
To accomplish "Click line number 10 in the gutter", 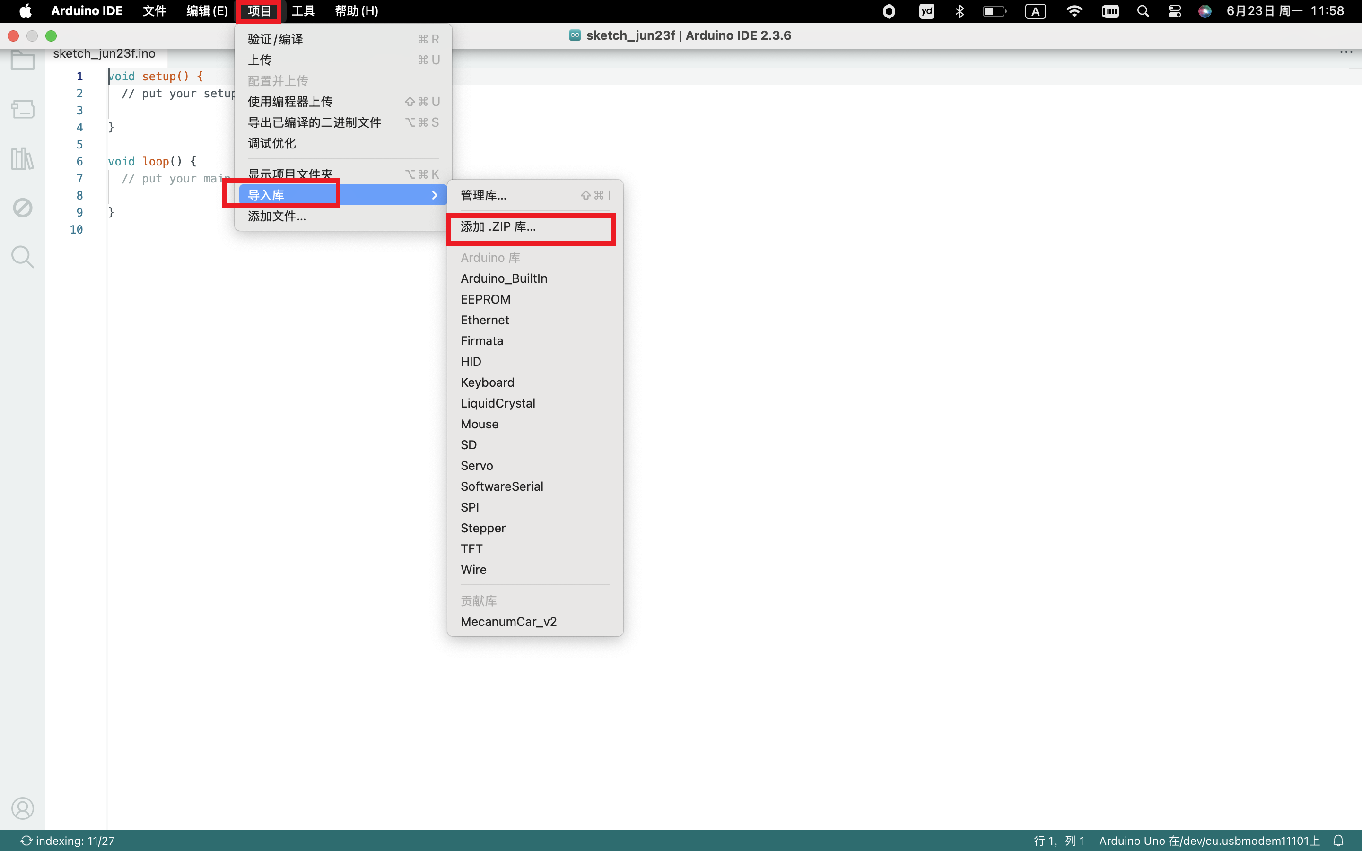I will 76,230.
